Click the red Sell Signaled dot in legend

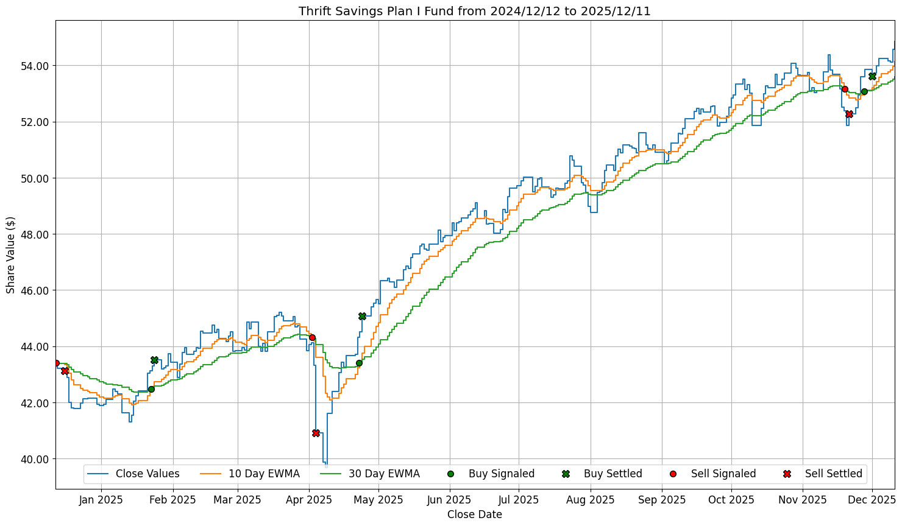click(673, 474)
